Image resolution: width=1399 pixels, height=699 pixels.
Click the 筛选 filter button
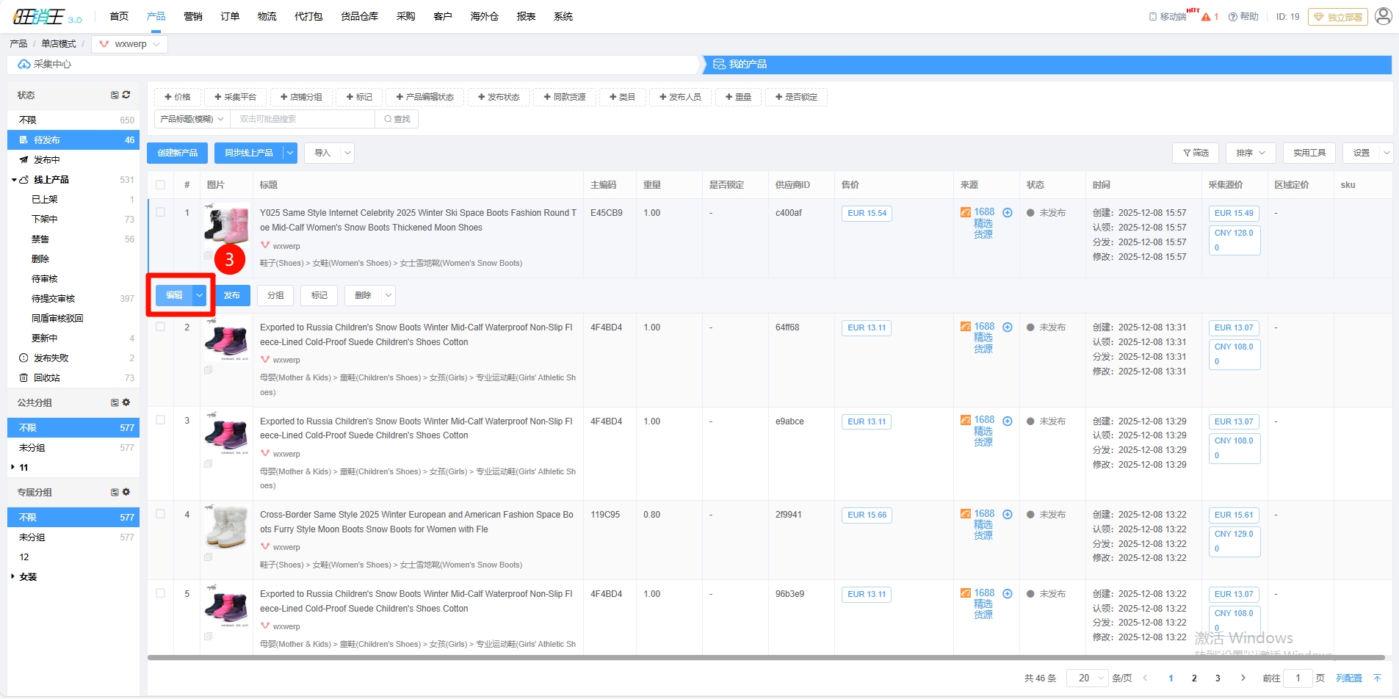[x=1196, y=153]
